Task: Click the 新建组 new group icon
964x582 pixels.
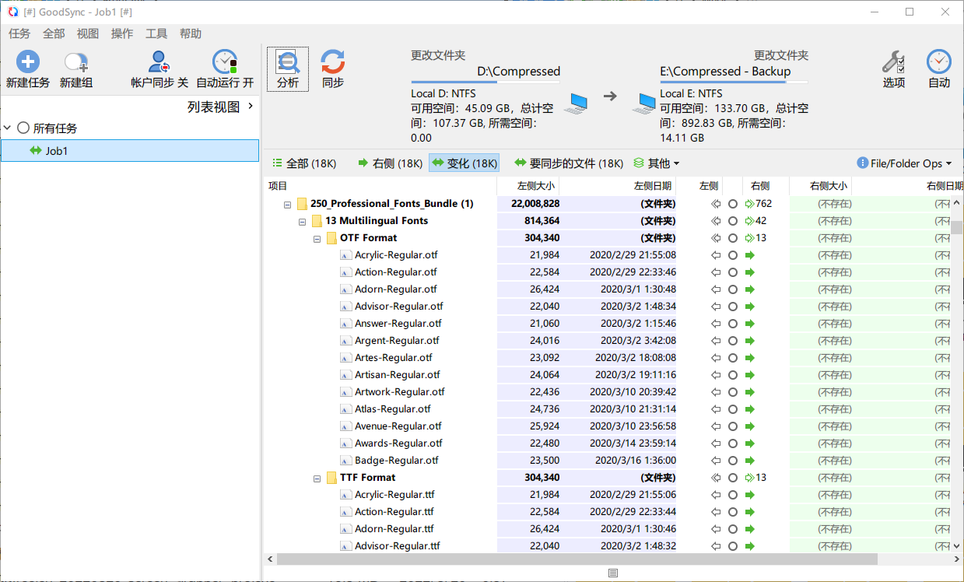Action: point(76,62)
